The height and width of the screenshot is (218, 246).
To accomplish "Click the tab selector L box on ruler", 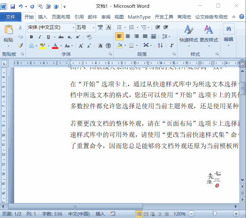I will point(4,63).
